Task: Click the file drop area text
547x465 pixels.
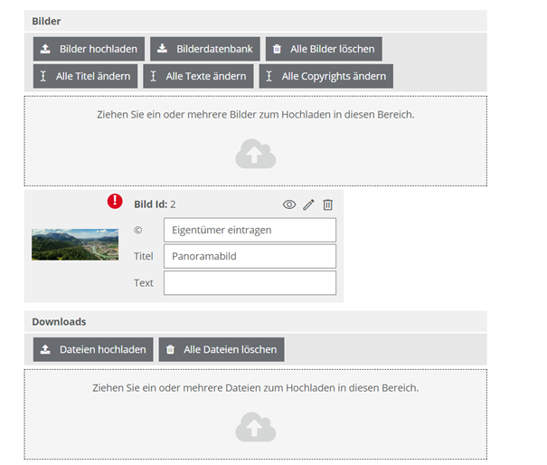Action: coord(255,387)
